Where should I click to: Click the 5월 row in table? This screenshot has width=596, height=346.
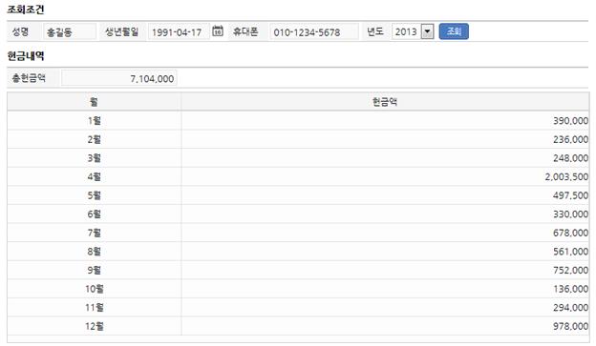point(298,195)
